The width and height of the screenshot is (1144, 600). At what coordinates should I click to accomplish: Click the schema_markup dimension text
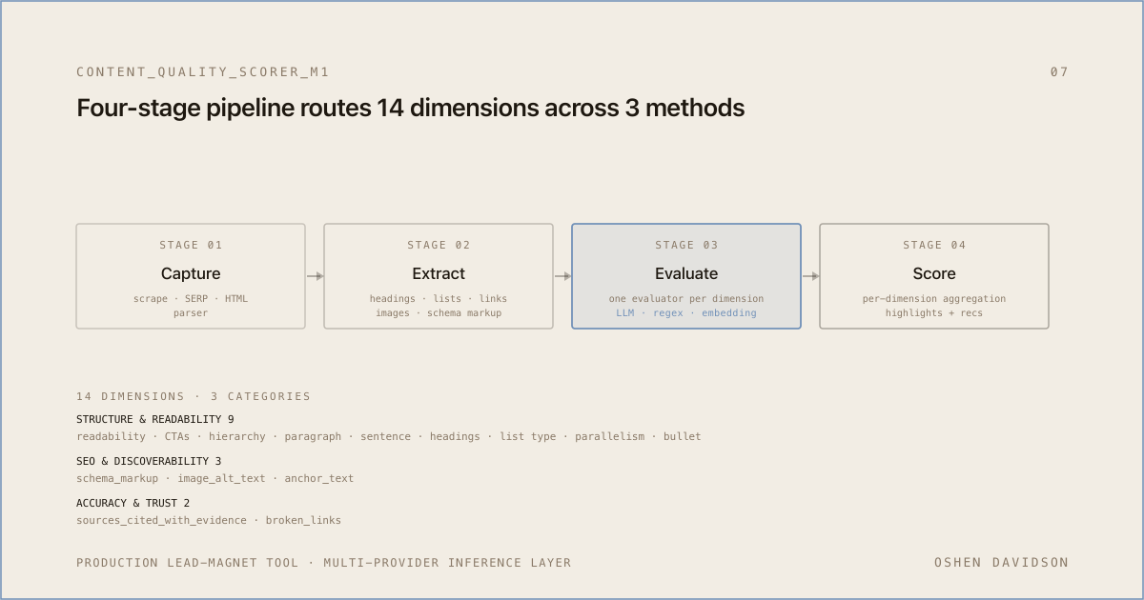pos(117,478)
